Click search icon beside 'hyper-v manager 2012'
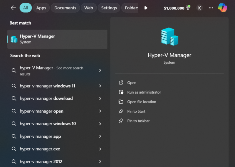Image resolution: width=235 pixels, height=167 pixels. pyautogui.click(x=14, y=162)
